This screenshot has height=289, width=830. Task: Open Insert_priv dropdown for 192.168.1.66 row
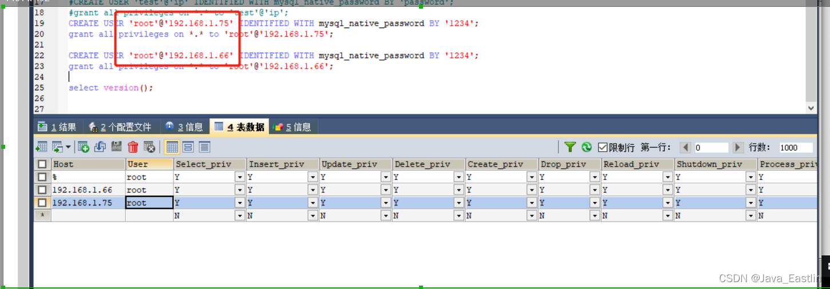313,190
